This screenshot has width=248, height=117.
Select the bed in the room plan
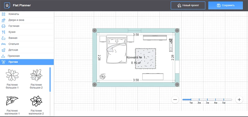(x=117, y=49)
